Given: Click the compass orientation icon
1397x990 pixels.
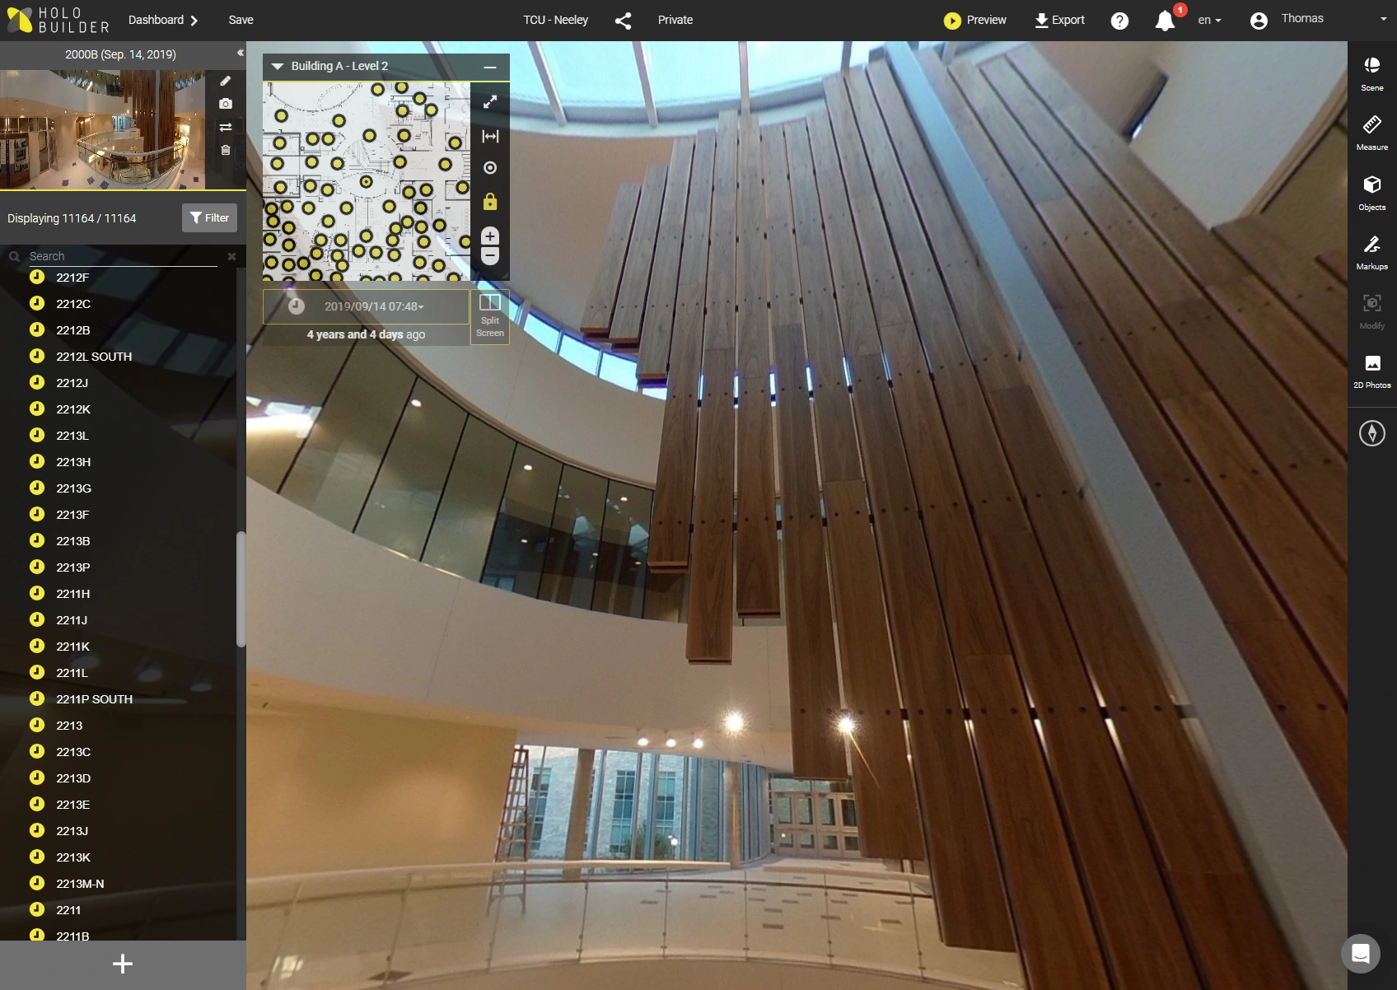Looking at the screenshot, I should (x=1371, y=432).
